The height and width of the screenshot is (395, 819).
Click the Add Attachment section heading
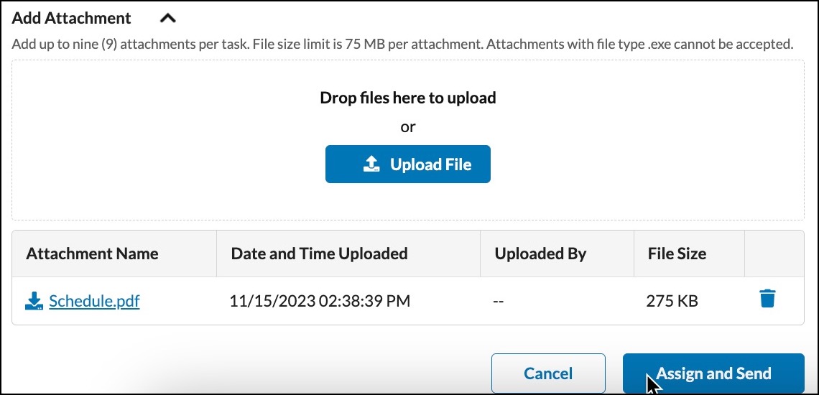tap(72, 18)
